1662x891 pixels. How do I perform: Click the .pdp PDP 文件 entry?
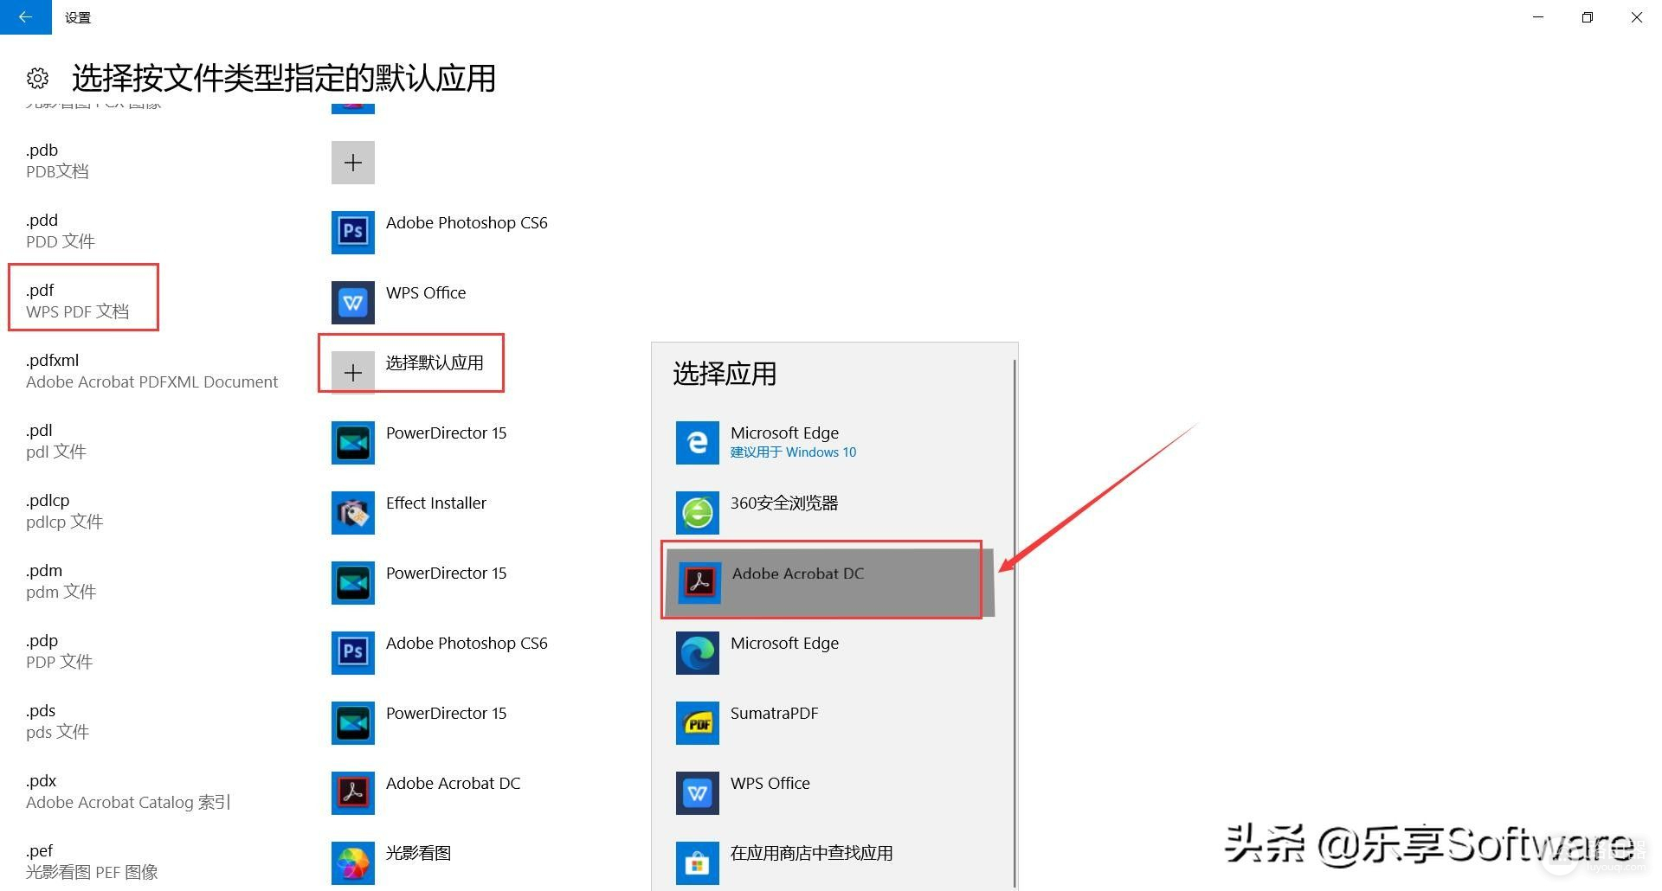pyautogui.click(x=60, y=651)
